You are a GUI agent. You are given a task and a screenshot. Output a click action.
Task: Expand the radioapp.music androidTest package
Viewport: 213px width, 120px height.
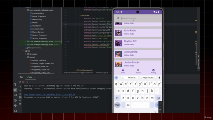pyautogui.click(x=26, y=41)
